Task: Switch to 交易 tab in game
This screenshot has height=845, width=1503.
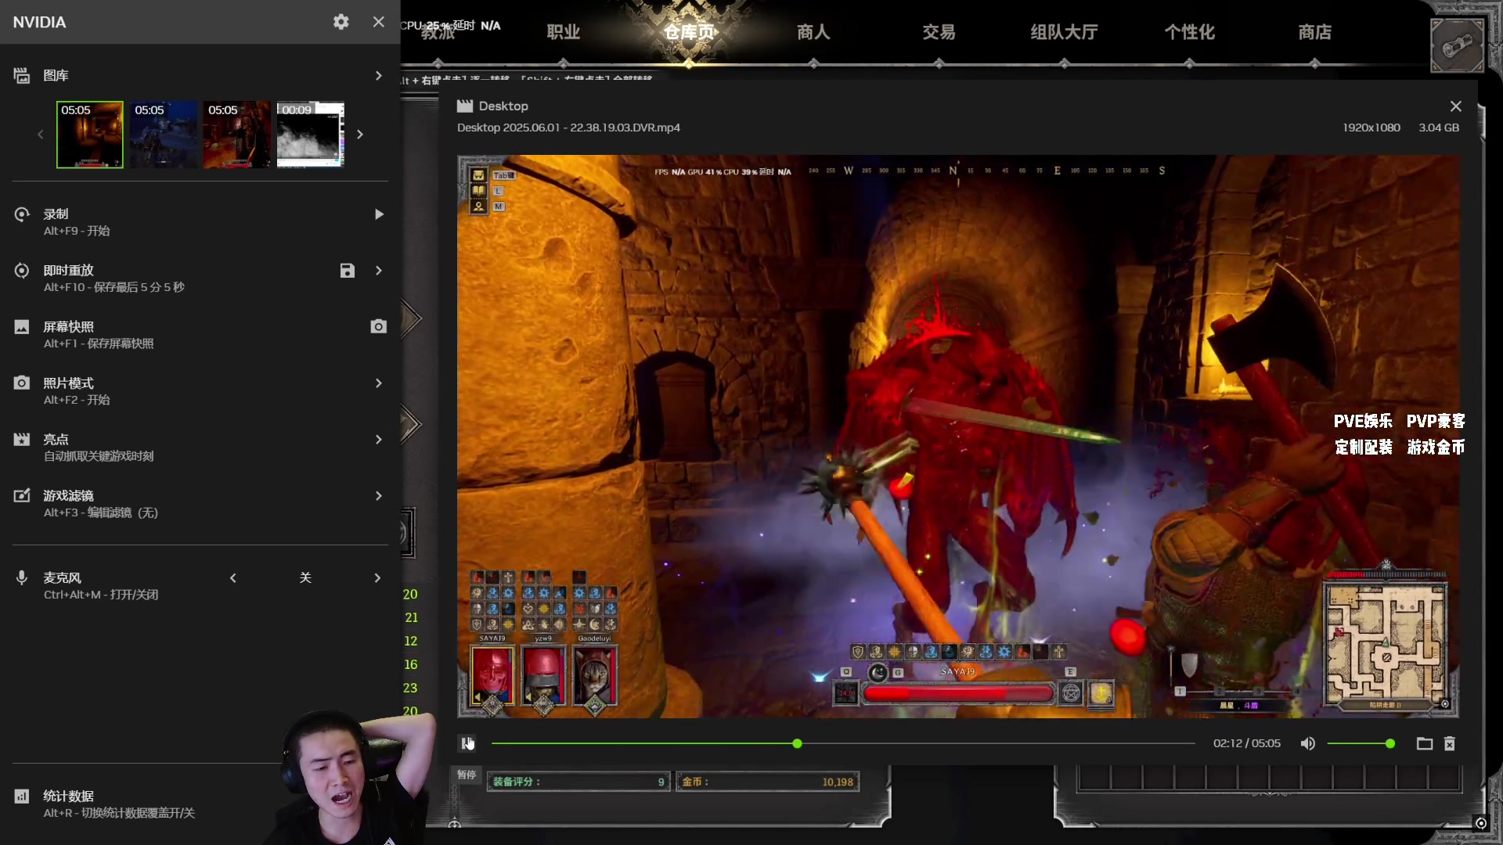Action: coord(939,32)
